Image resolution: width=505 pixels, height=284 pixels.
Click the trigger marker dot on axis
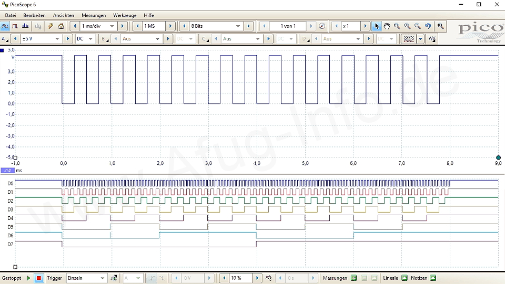498,157
